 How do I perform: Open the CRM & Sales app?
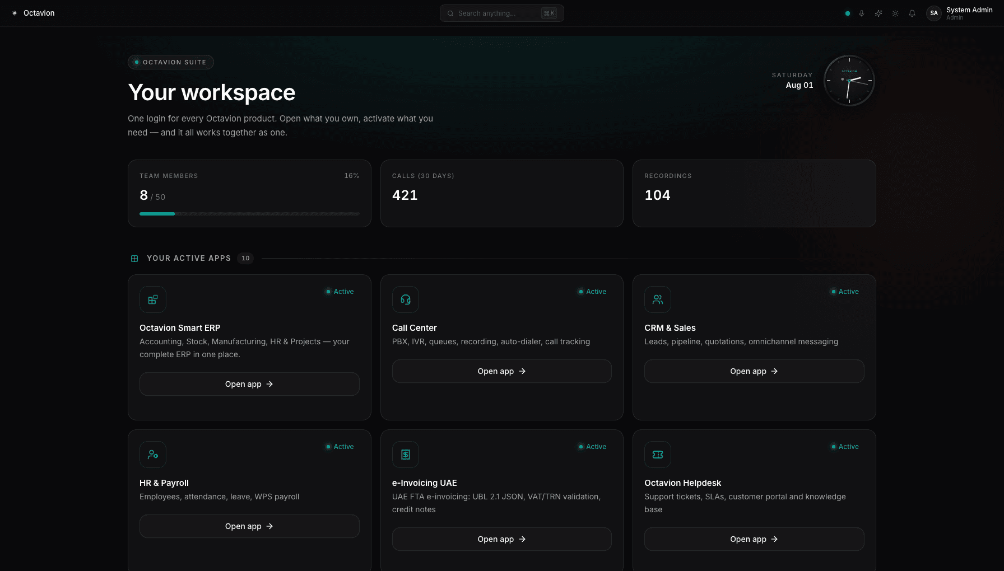click(754, 371)
